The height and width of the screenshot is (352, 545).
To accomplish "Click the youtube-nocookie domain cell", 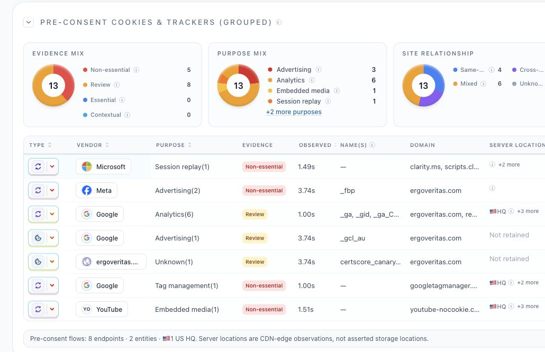I will (x=444, y=309).
